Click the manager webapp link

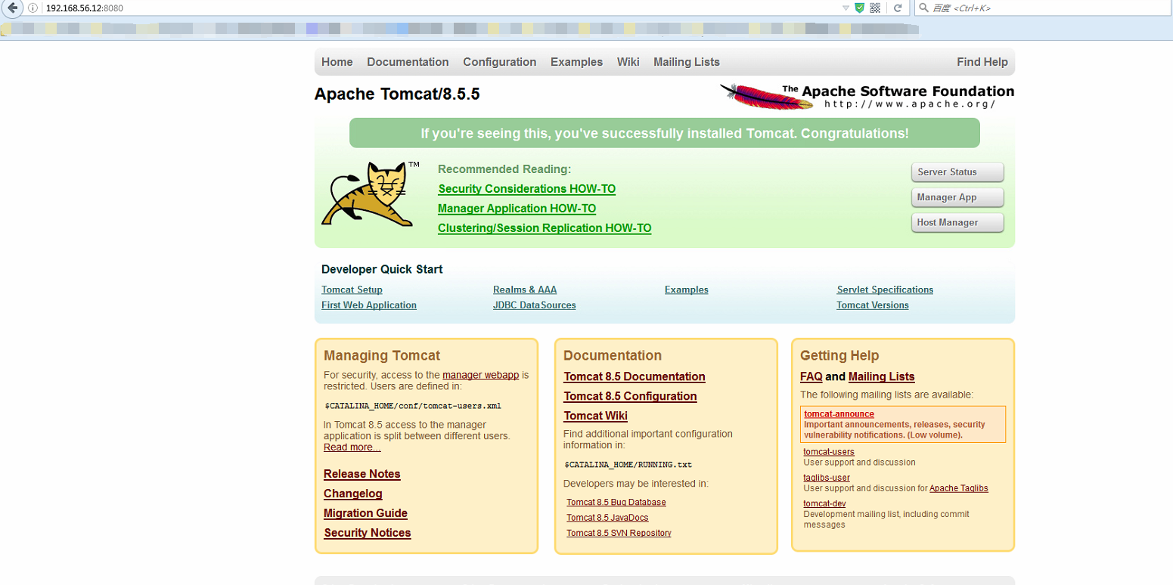481,375
